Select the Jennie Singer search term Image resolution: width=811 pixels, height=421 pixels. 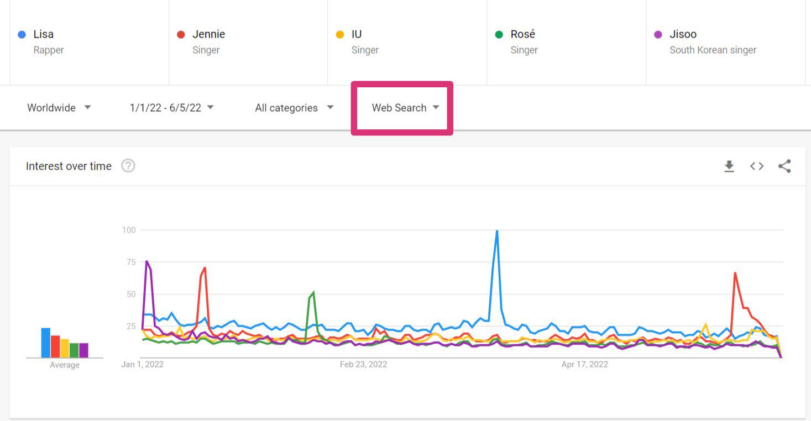click(x=248, y=42)
